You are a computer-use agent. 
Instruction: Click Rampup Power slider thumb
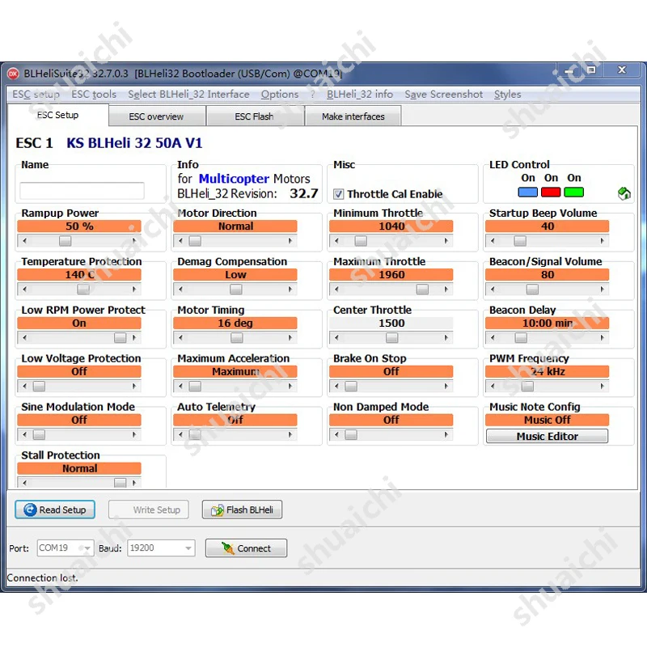click(66, 240)
